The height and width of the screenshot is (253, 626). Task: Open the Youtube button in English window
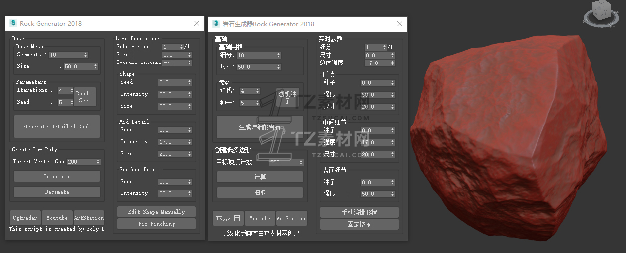pyautogui.click(x=57, y=218)
